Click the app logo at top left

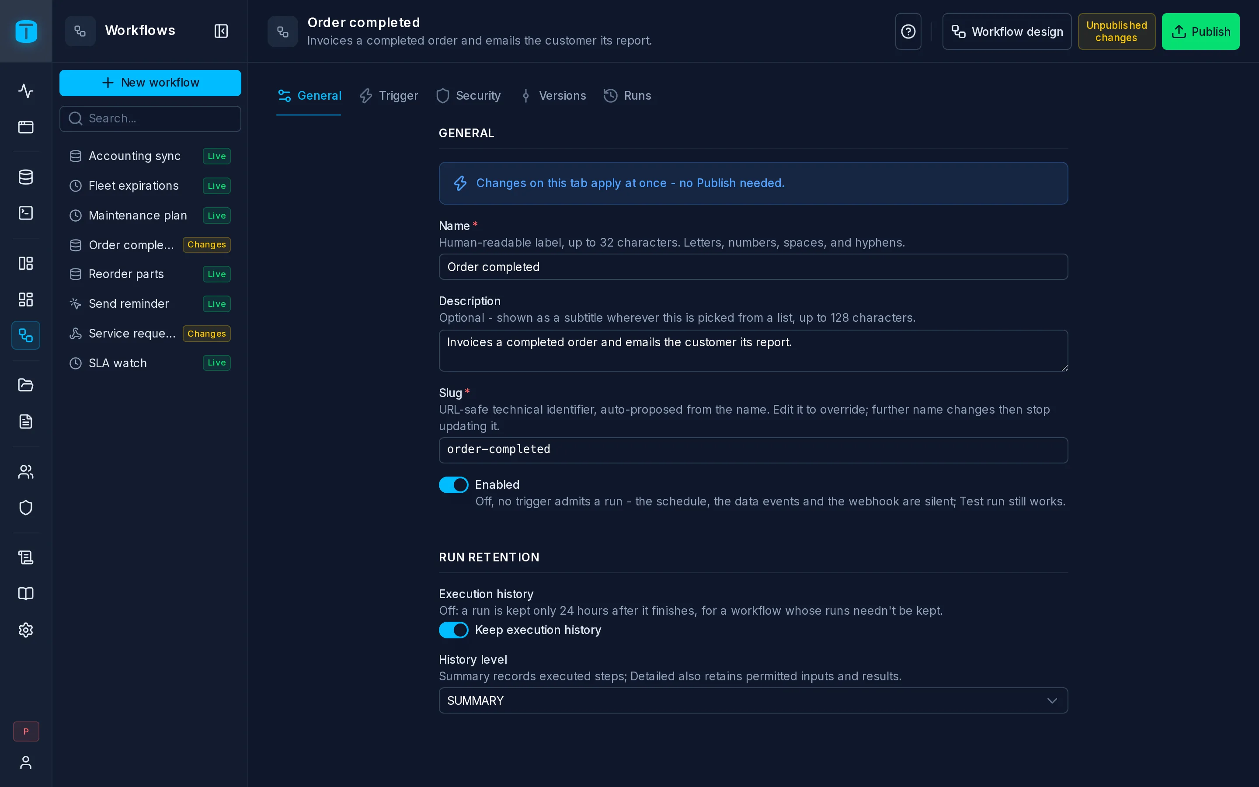(x=26, y=31)
